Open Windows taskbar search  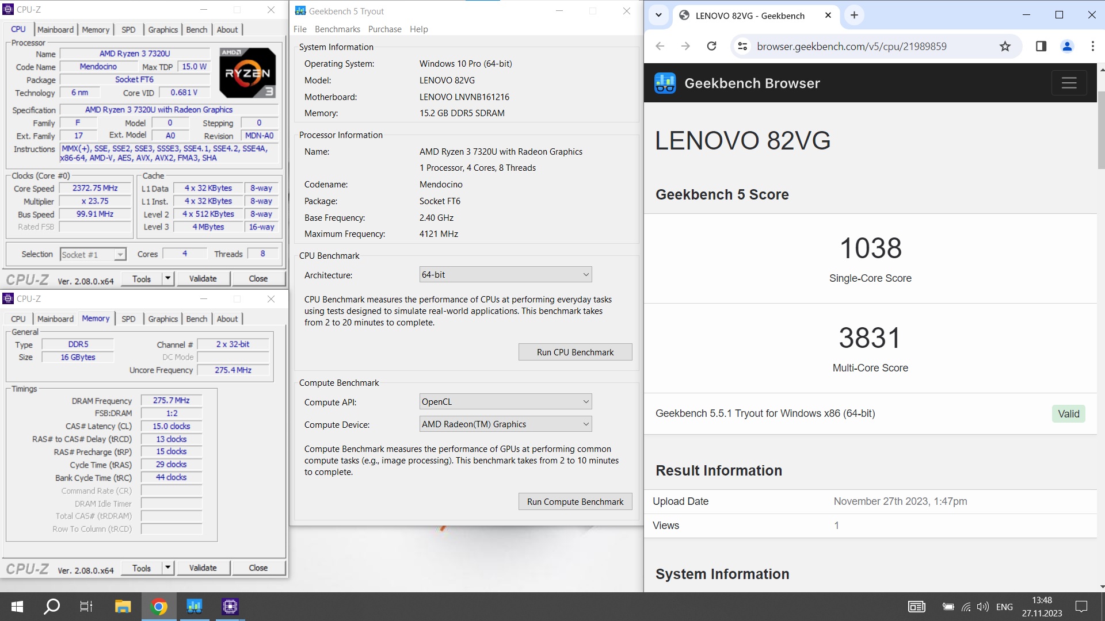(52, 606)
